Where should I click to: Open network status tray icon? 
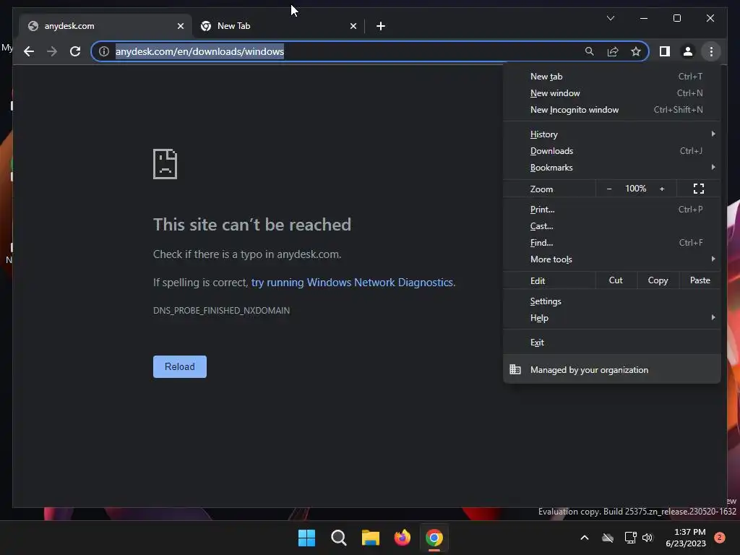(x=630, y=538)
